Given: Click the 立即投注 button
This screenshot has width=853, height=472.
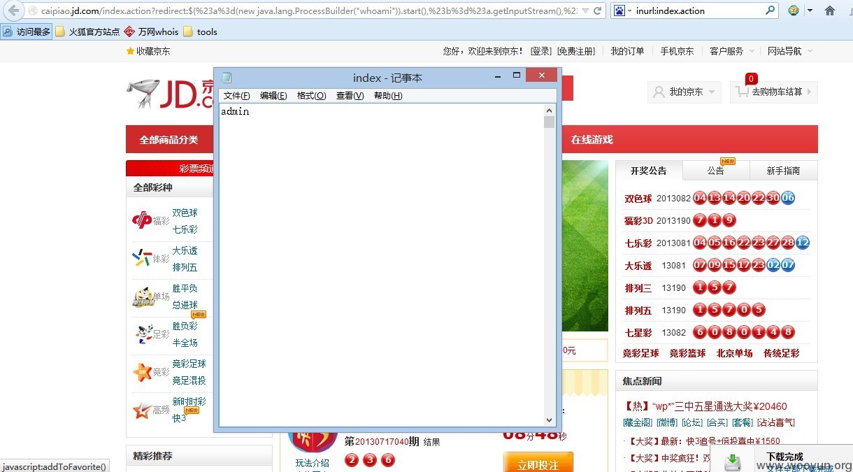Looking at the screenshot, I should click(538, 464).
